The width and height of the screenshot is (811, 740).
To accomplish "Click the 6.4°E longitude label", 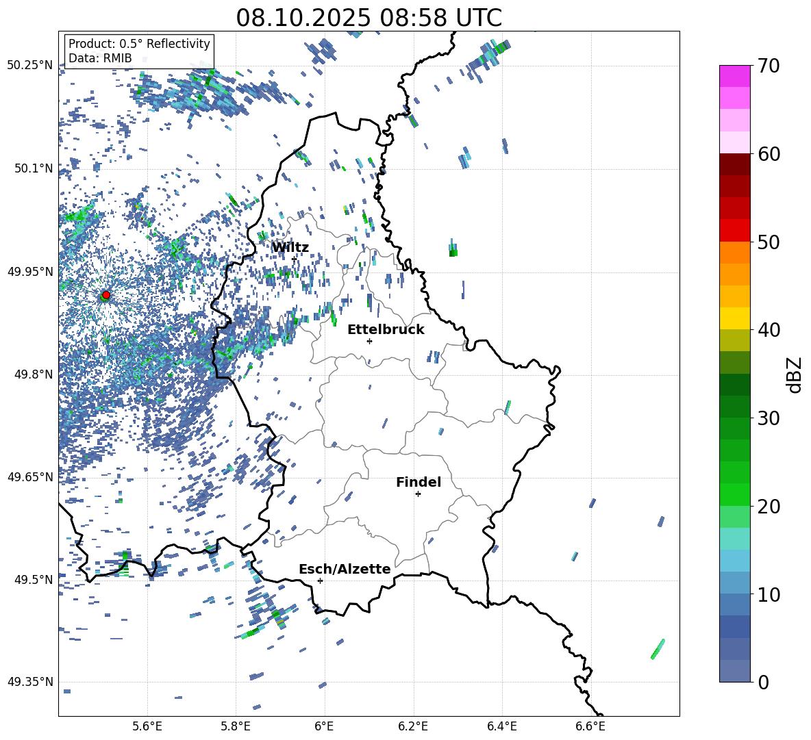I will 501,726.
